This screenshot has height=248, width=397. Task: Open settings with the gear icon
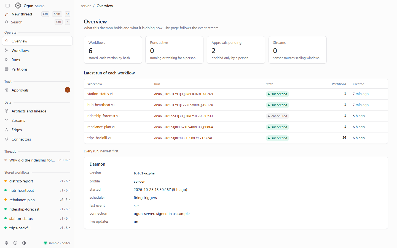click(x=7, y=243)
